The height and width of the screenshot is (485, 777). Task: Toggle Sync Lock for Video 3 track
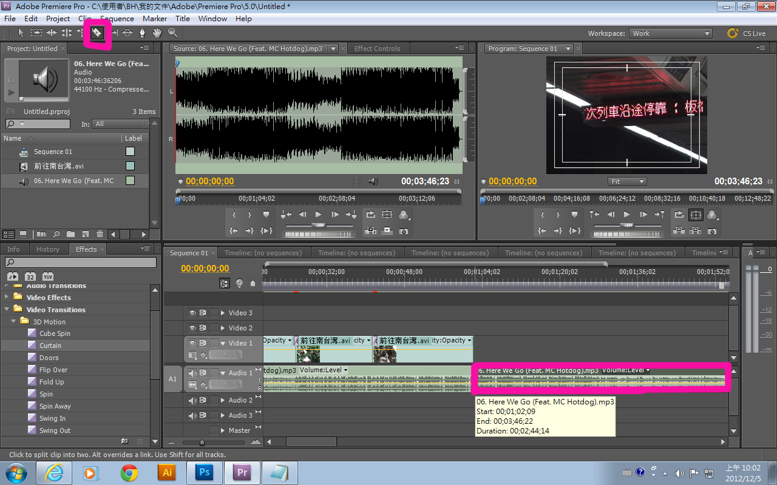click(x=203, y=313)
